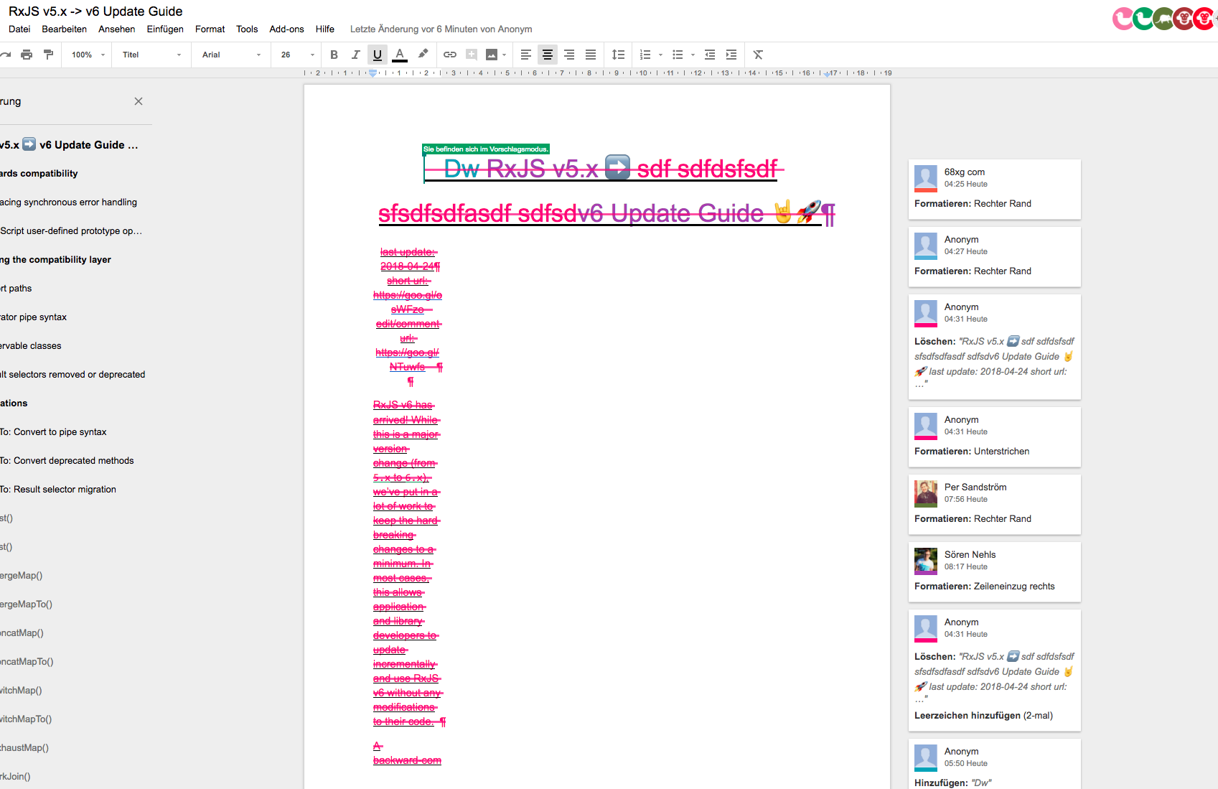Toggle bold formatting

[x=334, y=55]
